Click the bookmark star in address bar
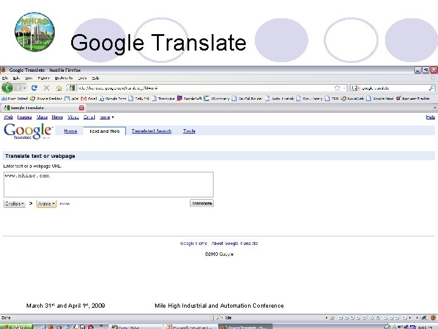The image size is (438, 329). point(337,88)
